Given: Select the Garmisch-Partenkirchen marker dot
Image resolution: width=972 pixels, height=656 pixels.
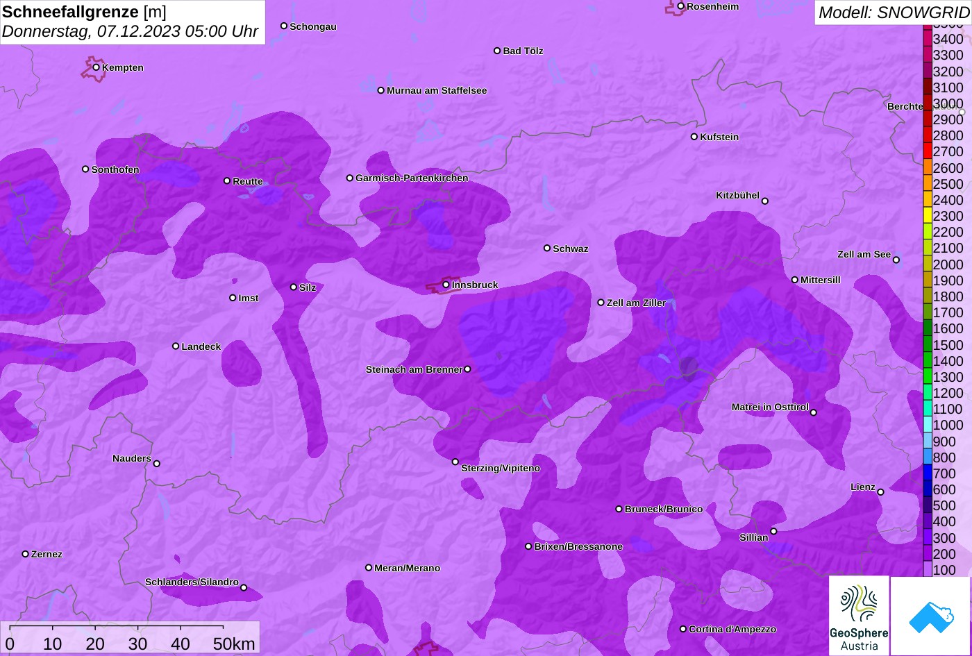Looking at the screenshot, I should click(350, 178).
